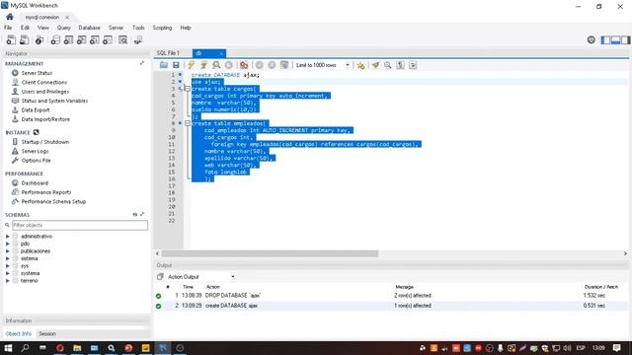632x355 pixels.
Task: Open the notification center in the taskbar
Action: coord(616,348)
